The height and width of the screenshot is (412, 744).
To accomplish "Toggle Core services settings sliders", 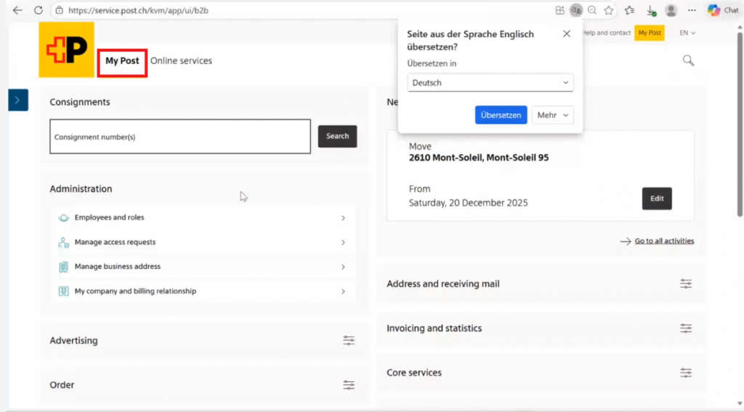I will pos(686,373).
